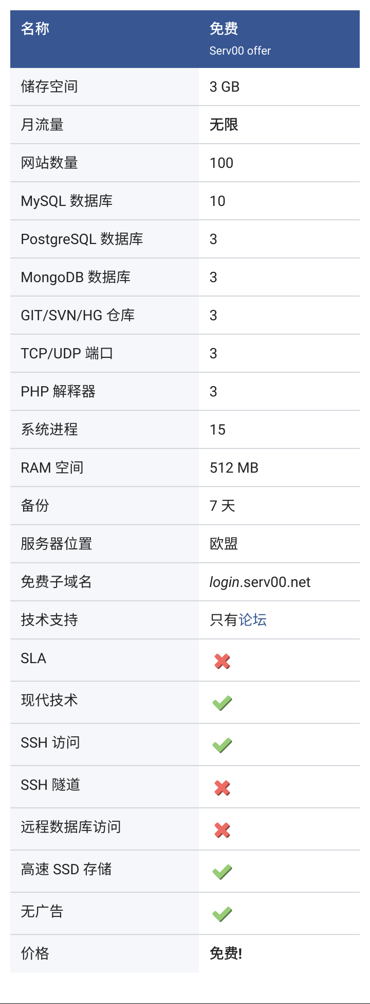Click the red cross for SSH 隧道
Screen dimensions: 370x1004
click(x=222, y=788)
